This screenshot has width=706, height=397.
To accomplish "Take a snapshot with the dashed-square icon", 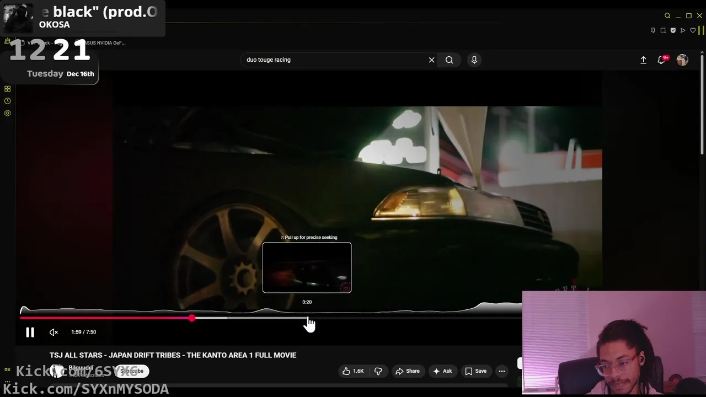I will pyautogui.click(x=663, y=30).
